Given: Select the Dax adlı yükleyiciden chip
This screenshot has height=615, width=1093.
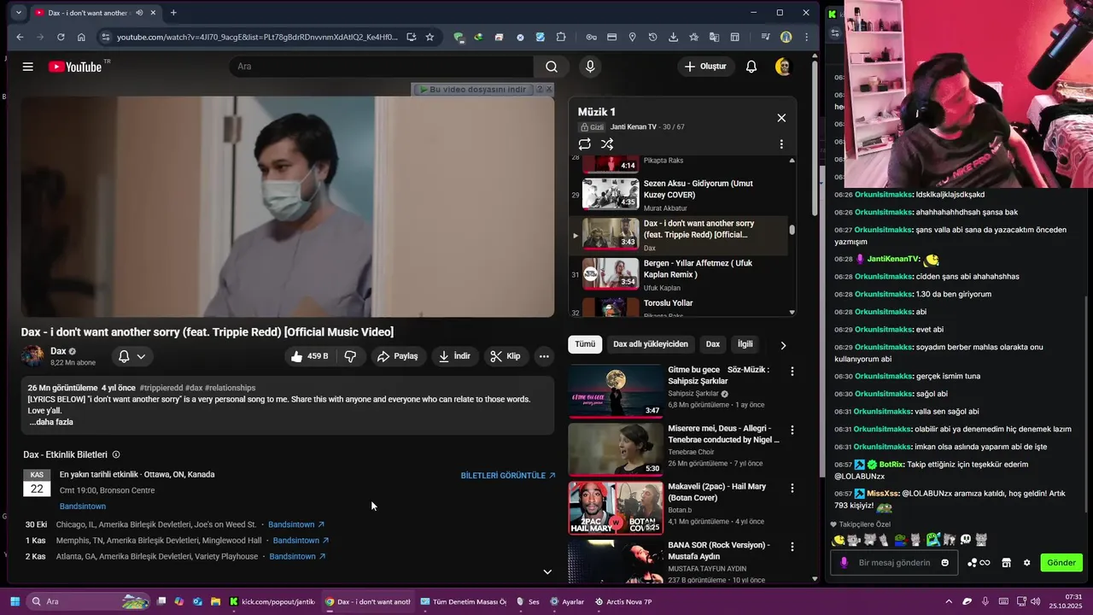Looking at the screenshot, I should coord(651,344).
